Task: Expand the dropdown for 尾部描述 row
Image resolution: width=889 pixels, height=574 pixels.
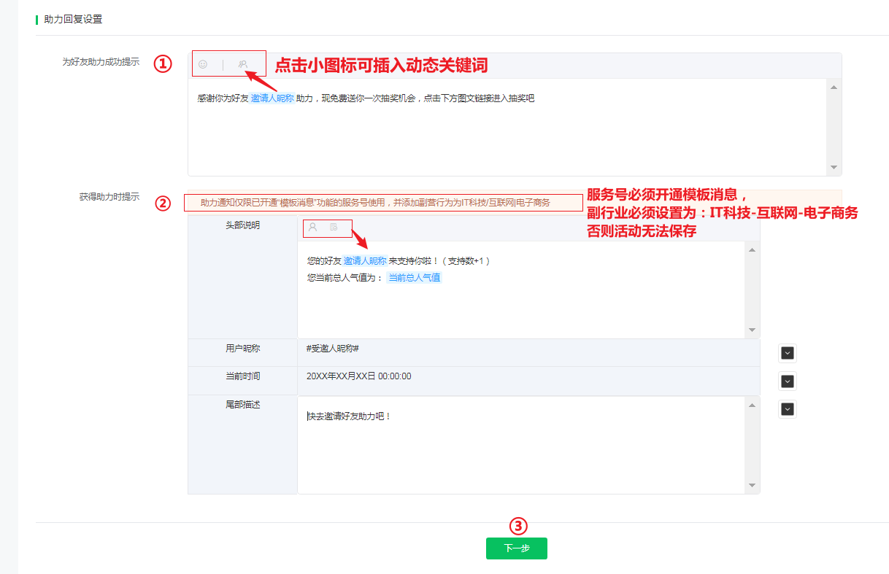Action: click(x=787, y=408)
